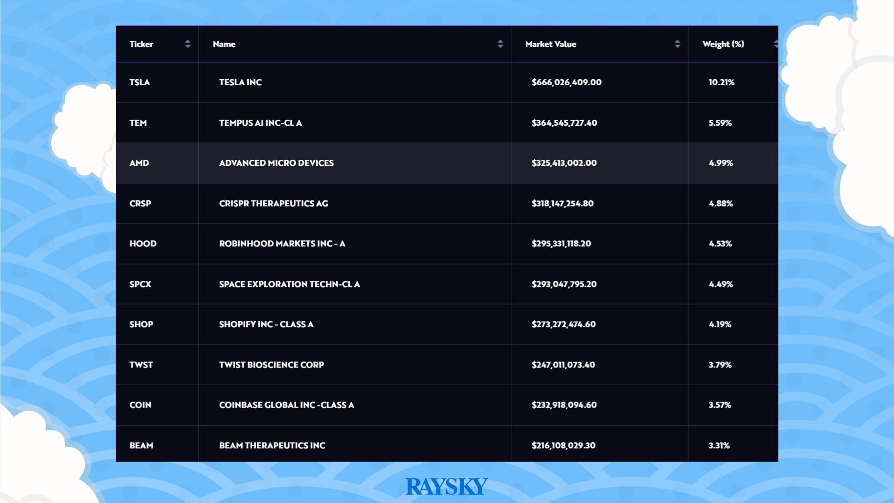Select the SPCX ticker cell
The height and width of the screenshot is (503, 894).
[140, 284]
